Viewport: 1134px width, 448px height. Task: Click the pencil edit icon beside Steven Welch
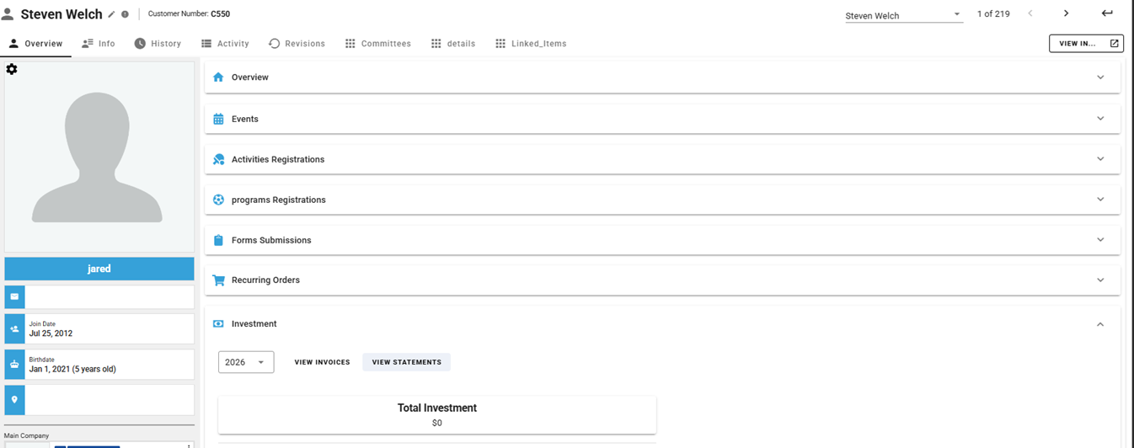pos(112,14)
